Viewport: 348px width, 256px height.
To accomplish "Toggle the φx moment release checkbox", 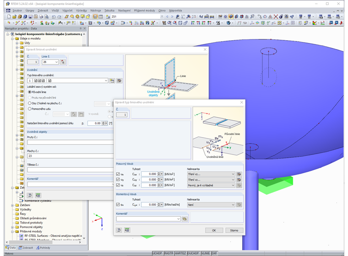I will 118,205.
